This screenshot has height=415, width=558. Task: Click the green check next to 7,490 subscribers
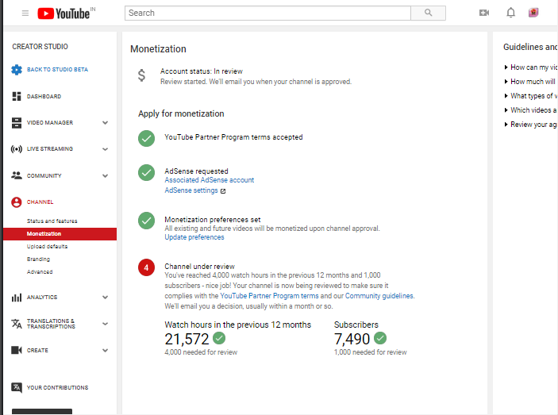[x=380, y=338]
